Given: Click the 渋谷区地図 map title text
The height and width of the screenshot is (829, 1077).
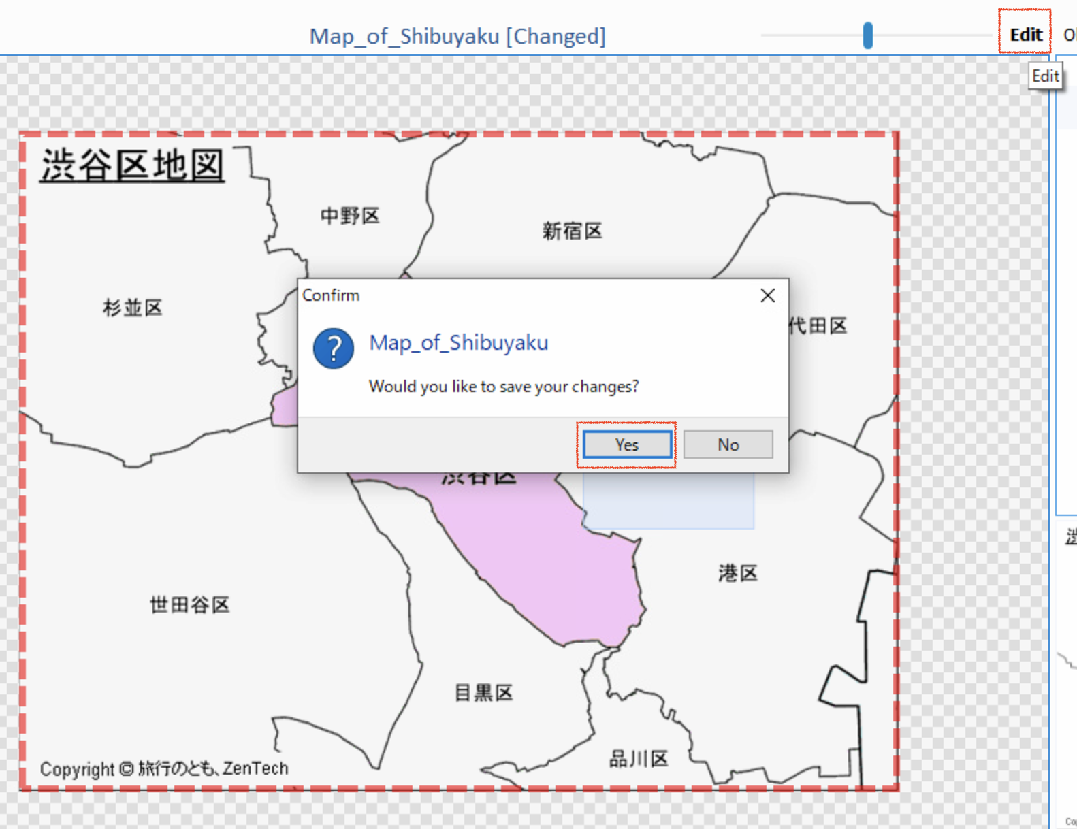Looking at the screenshot, I should (133, 165).
